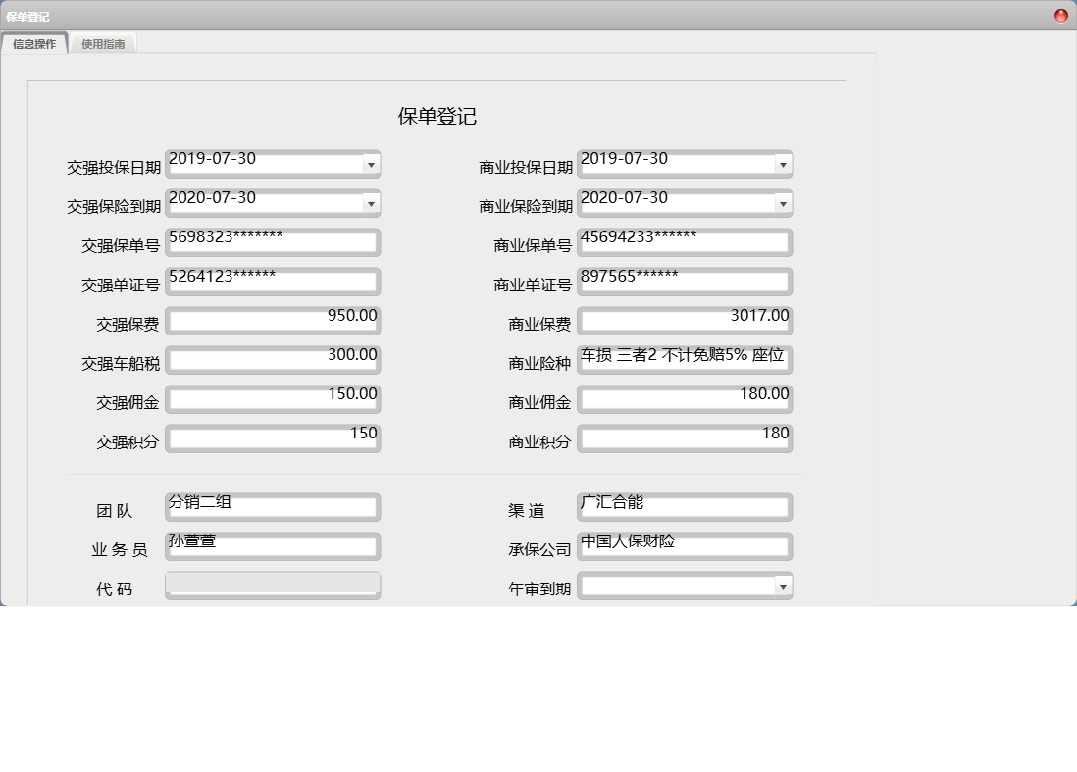Focus the 团队 field with 分销二组
Image resolution: width=1077 pixels, height=772 pixels.
click(273, 507)
